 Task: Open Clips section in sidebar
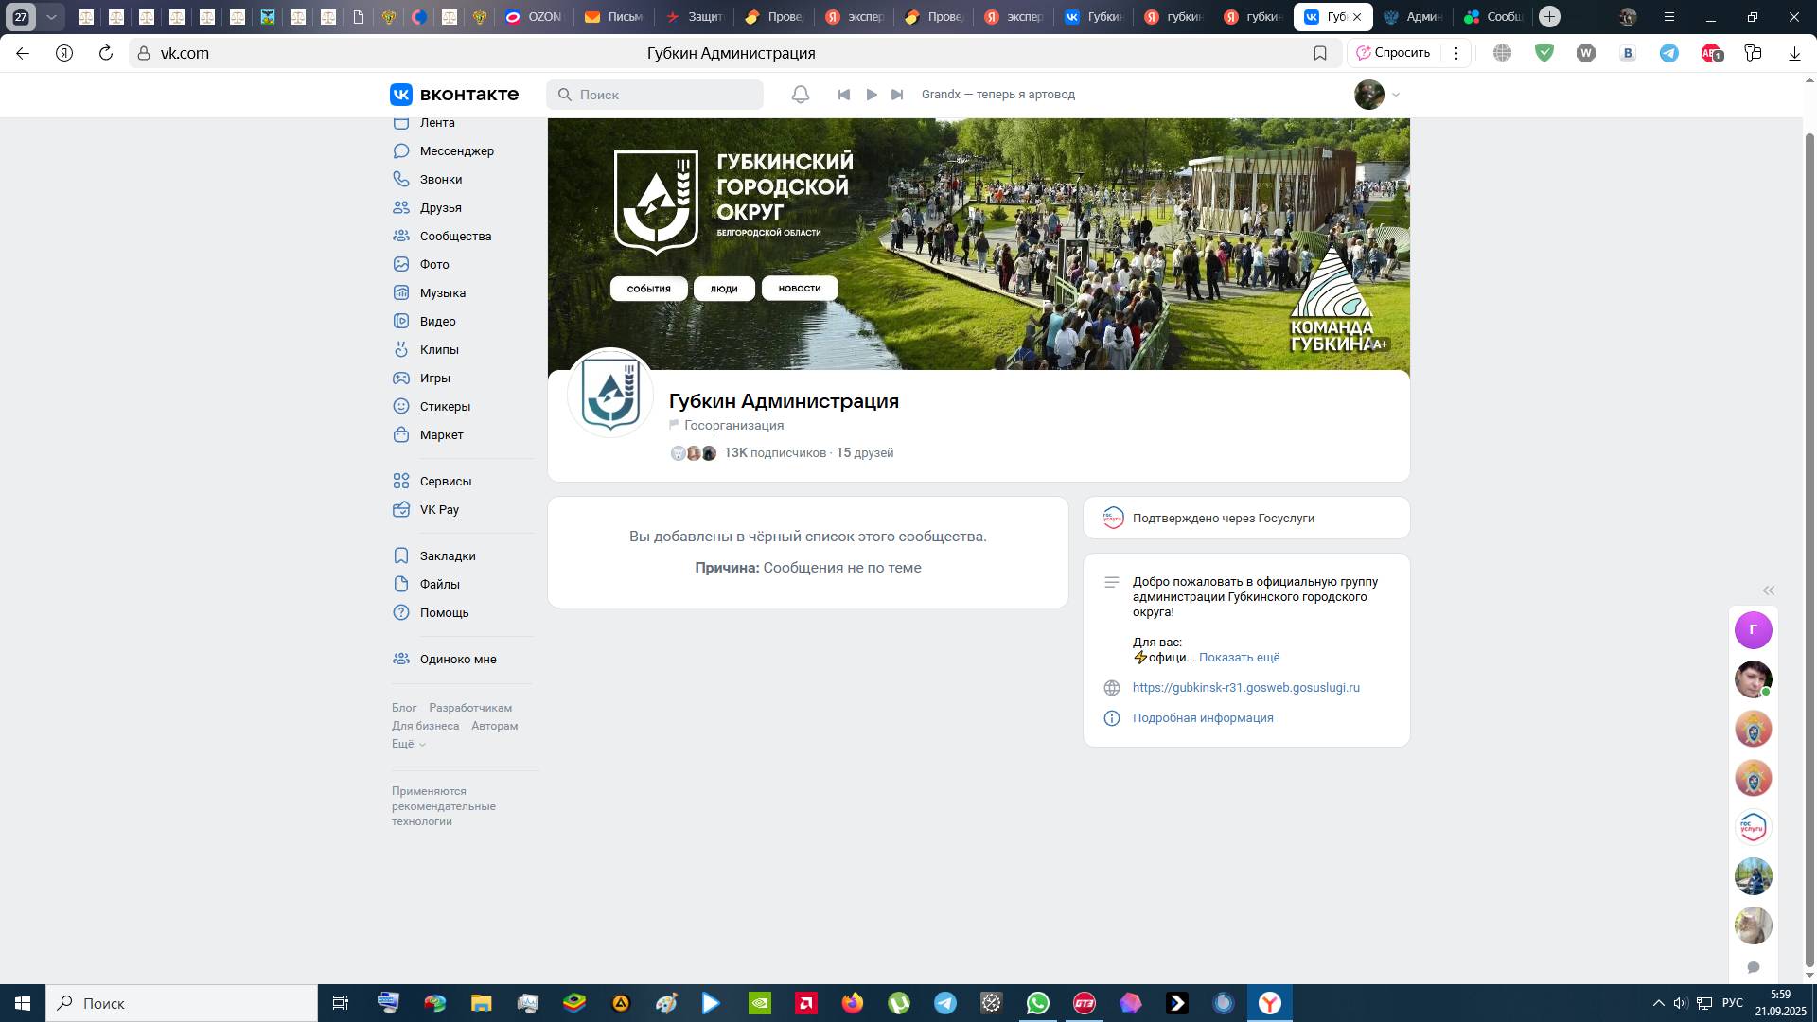click(x=439, y=350)
